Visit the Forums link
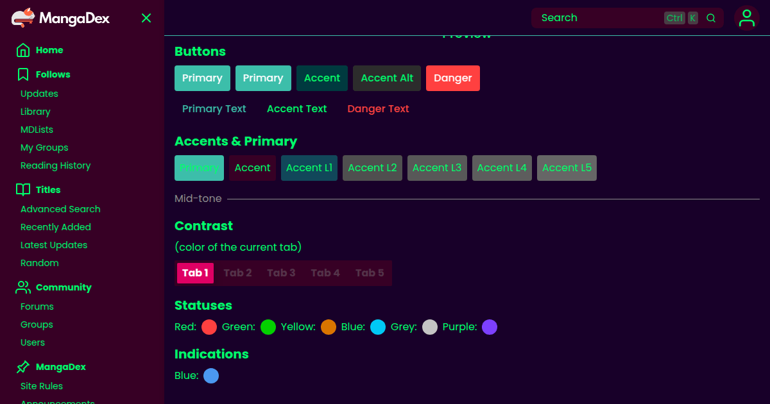Viewport: 770px width, 404px height. coord(37,307)
